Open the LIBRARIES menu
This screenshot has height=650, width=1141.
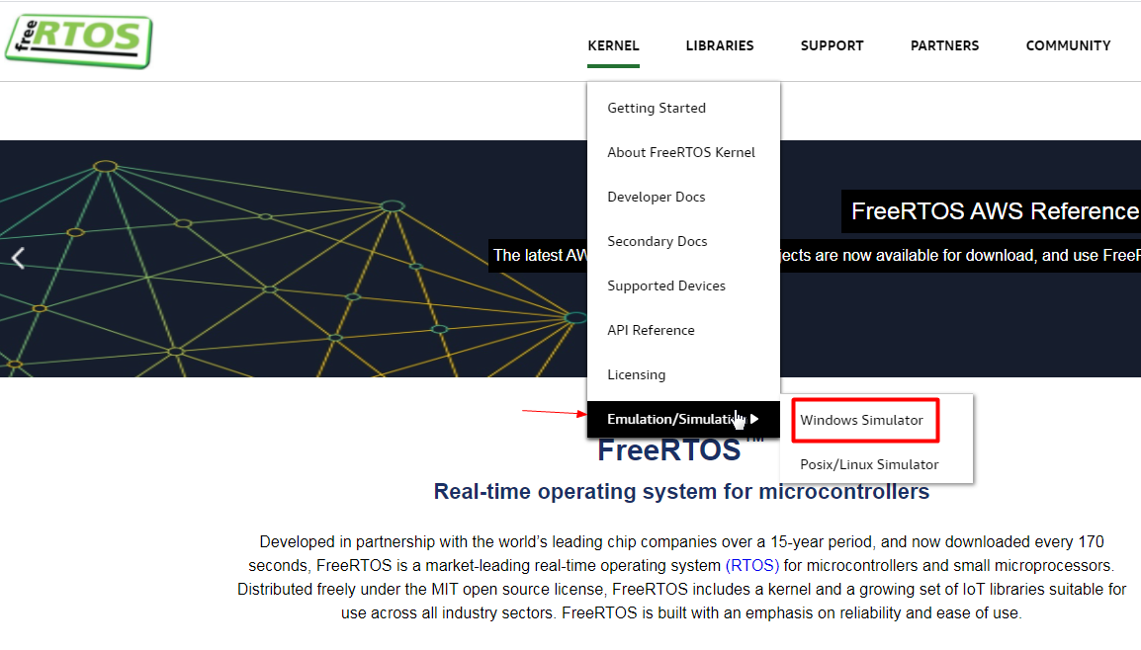pyautogui.click(x=720, y=45)
